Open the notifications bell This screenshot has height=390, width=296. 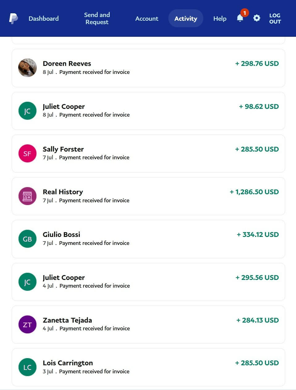pos(240,18)
